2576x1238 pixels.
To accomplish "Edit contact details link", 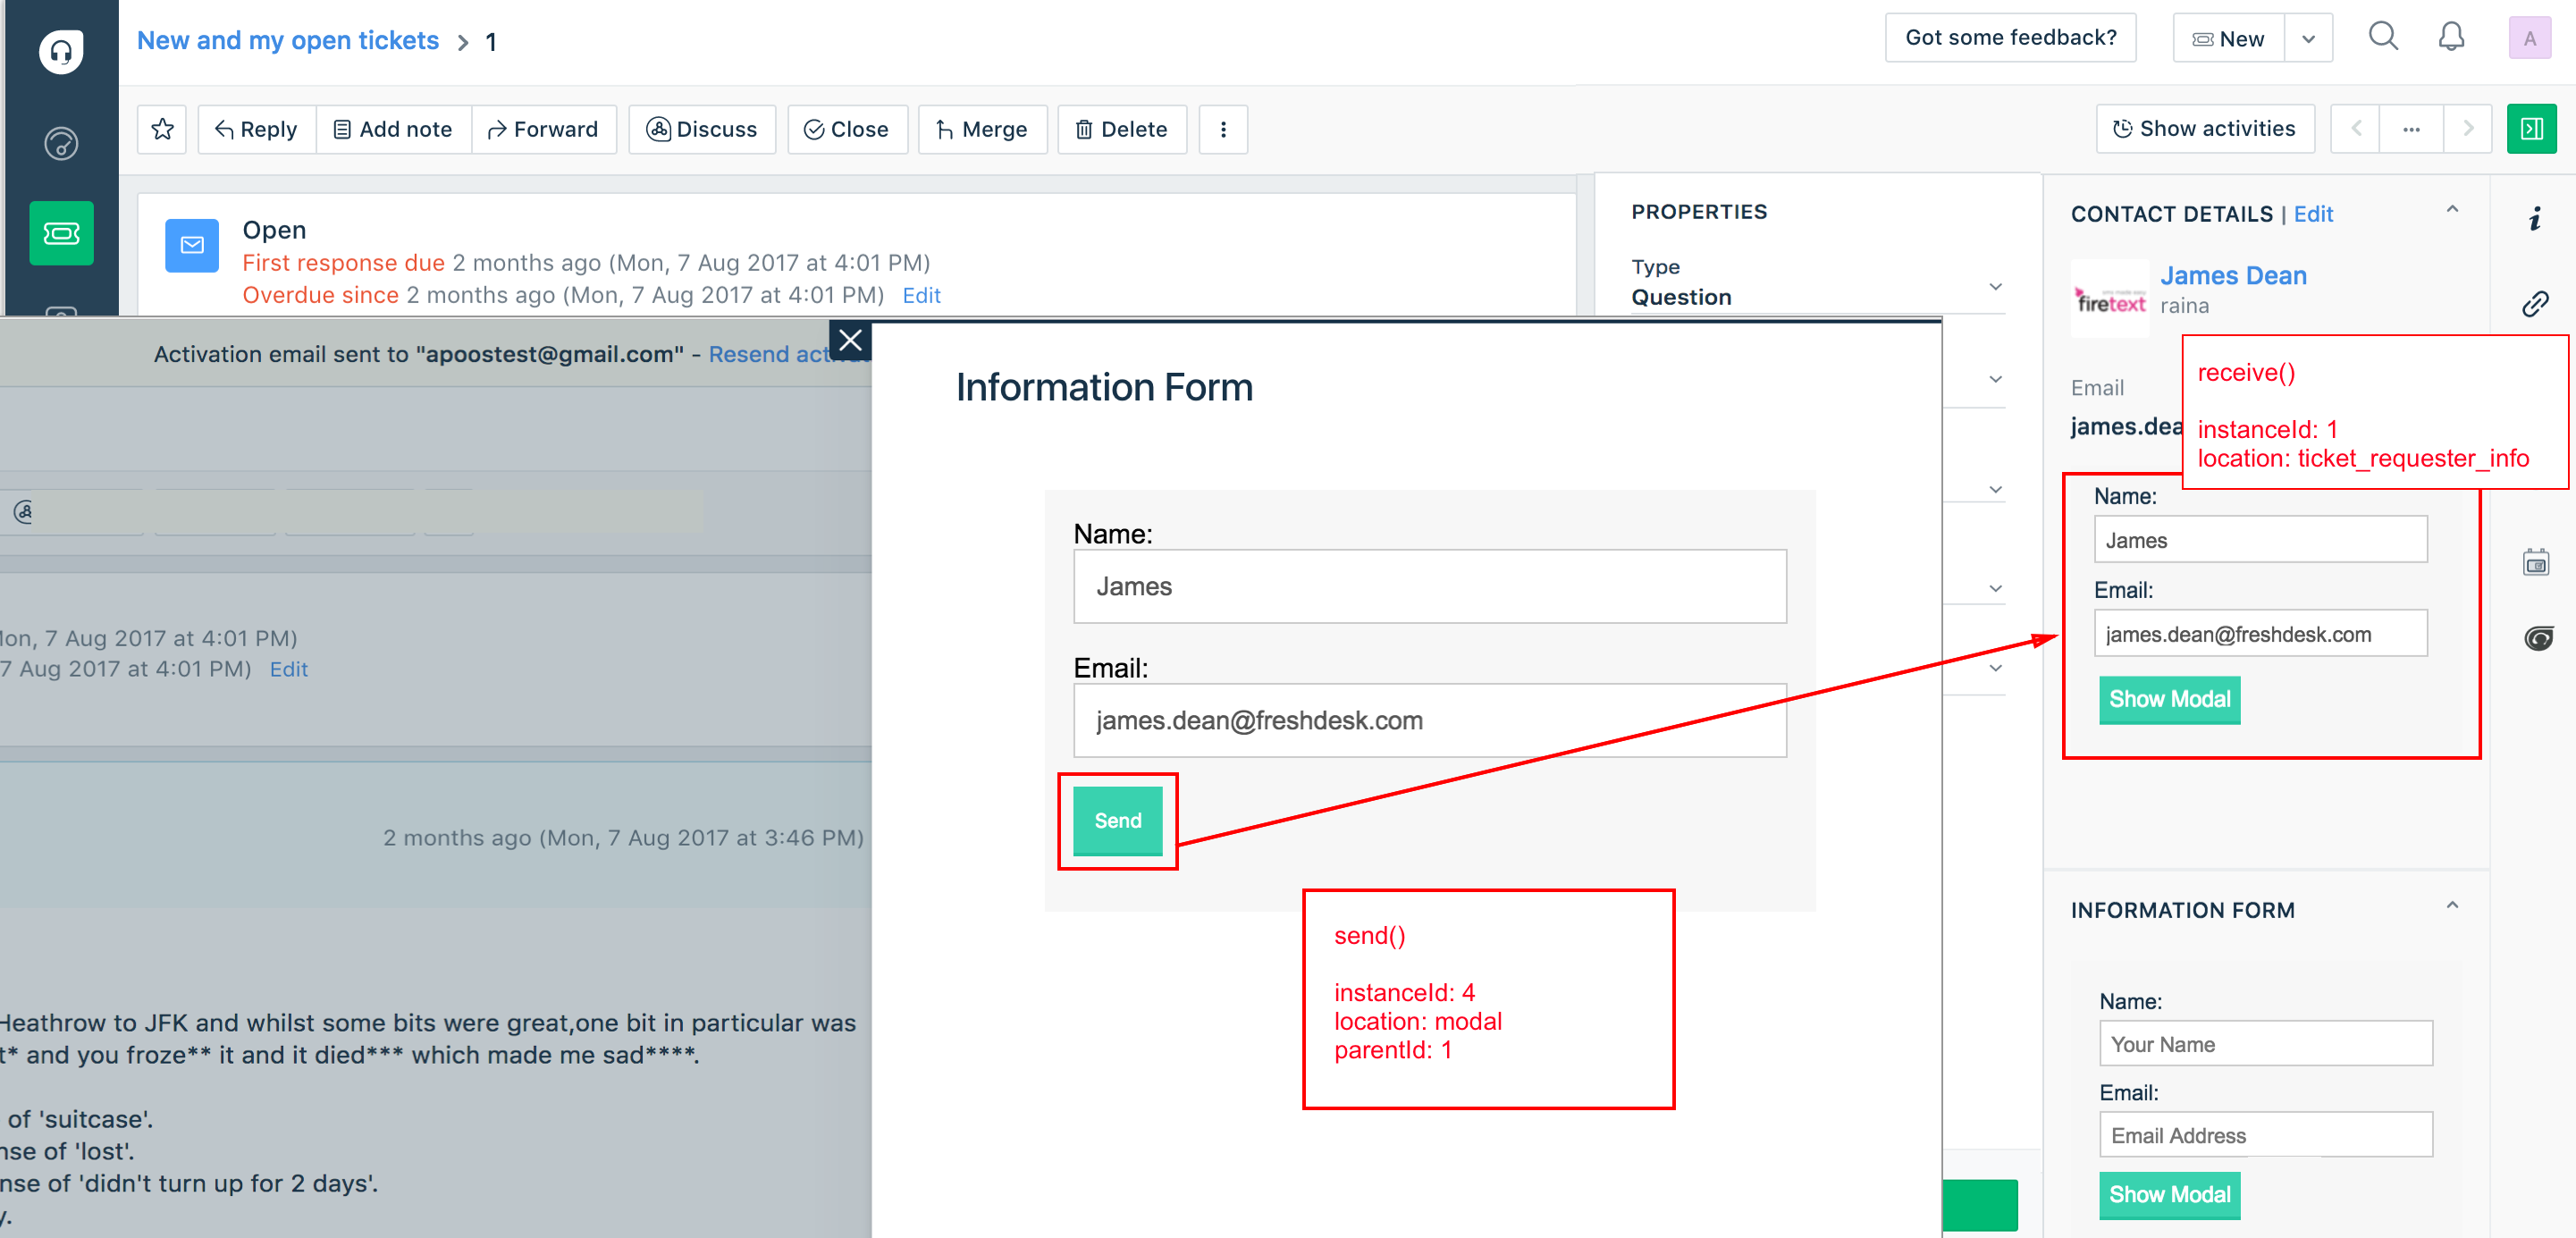I will point(2313,214).
